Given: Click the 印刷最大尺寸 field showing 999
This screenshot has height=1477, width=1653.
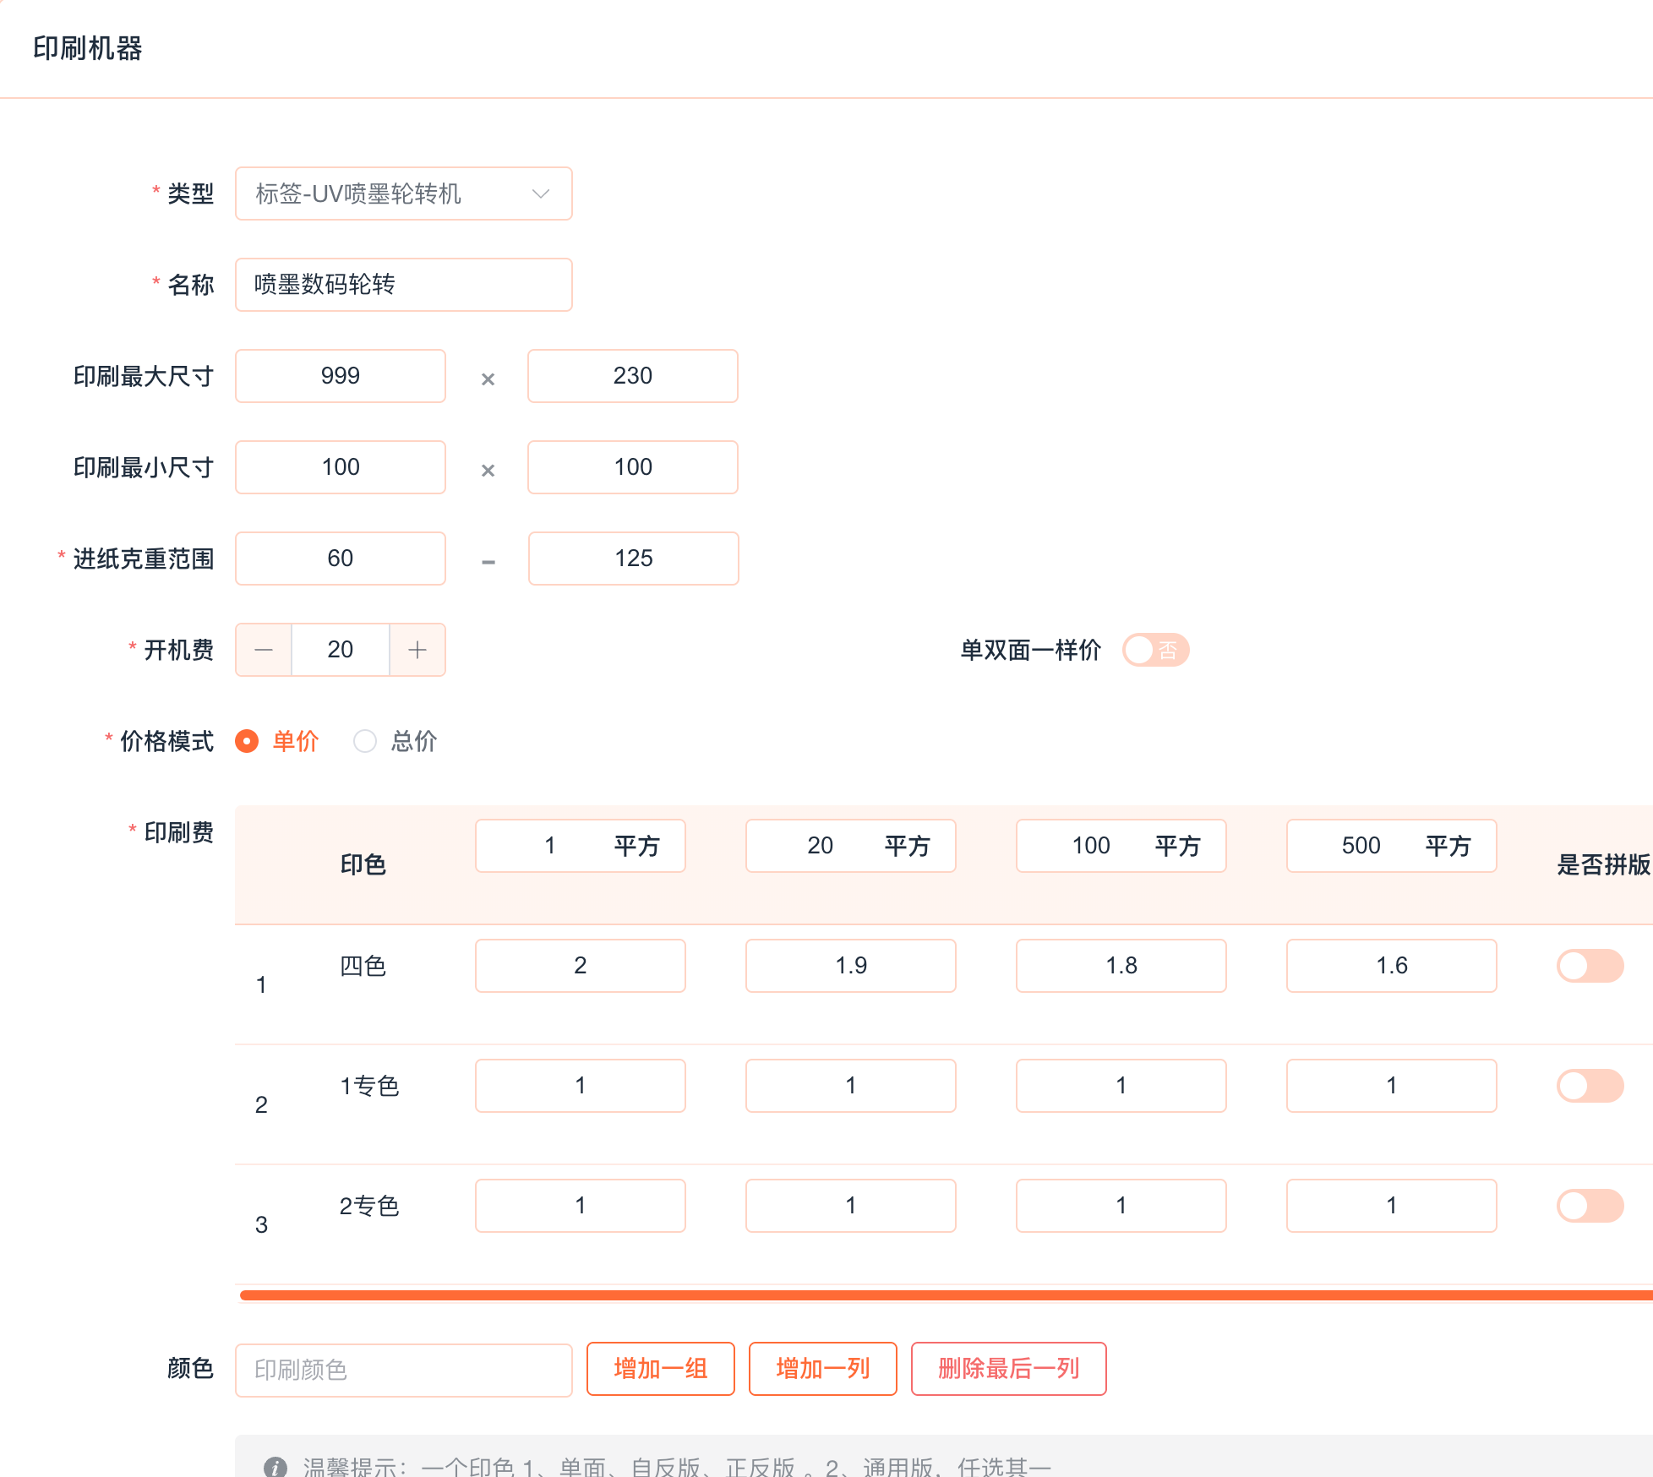Looking at the screenshot, I should pyautogui.click(x=341, y=376).
